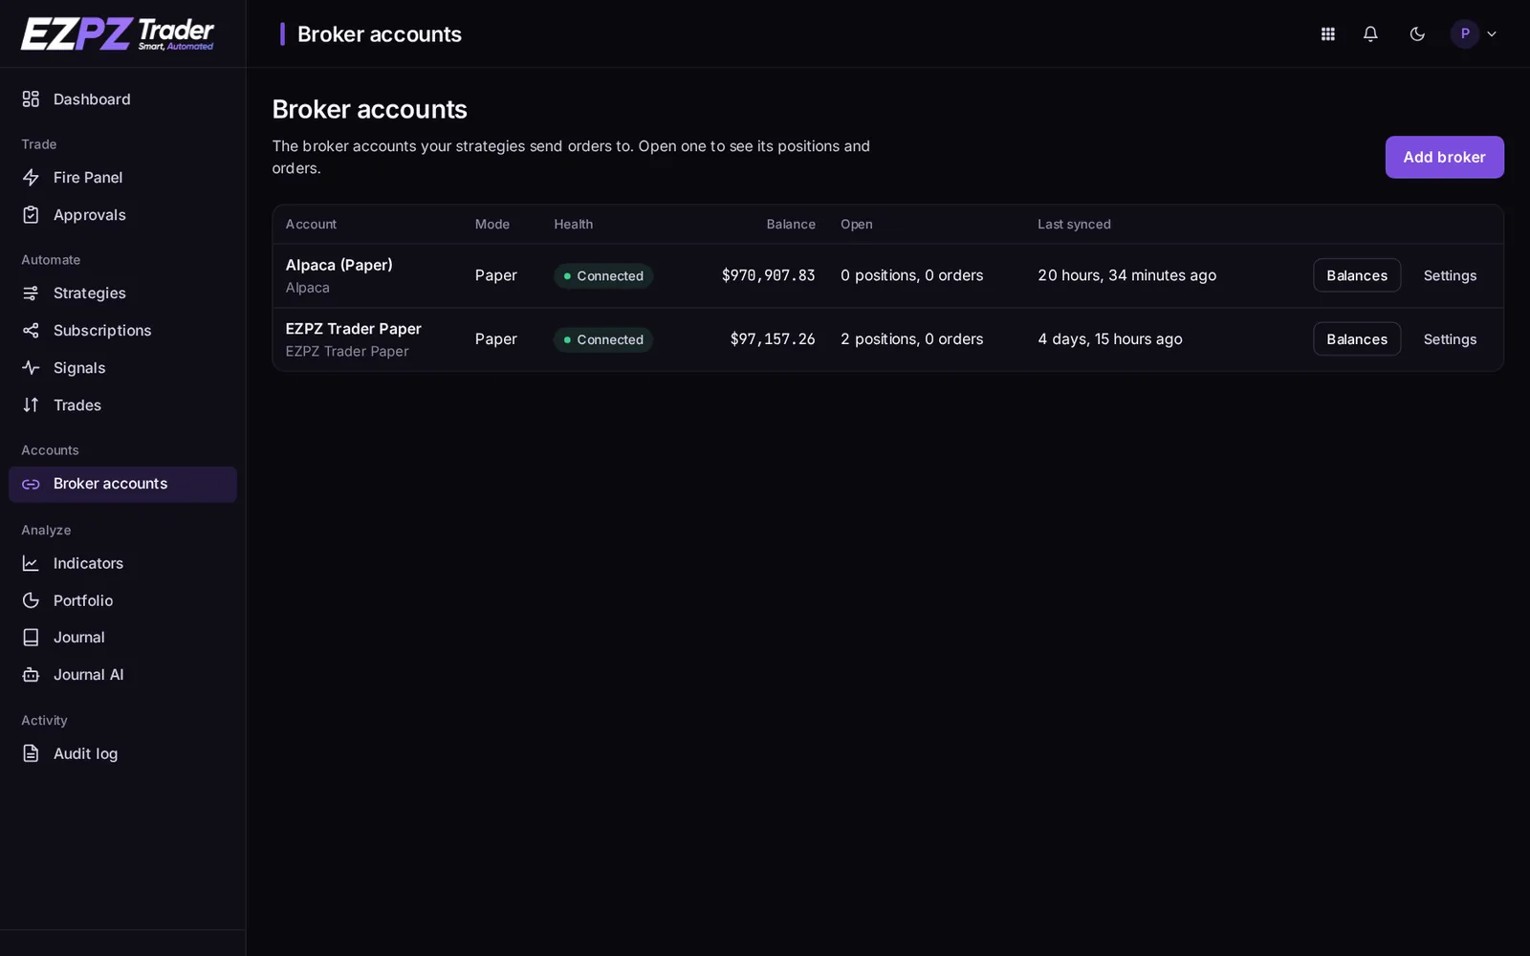Go to Dashboard in sidebar
This screenshot has height=956, width=1530.
tap(122, 99)
